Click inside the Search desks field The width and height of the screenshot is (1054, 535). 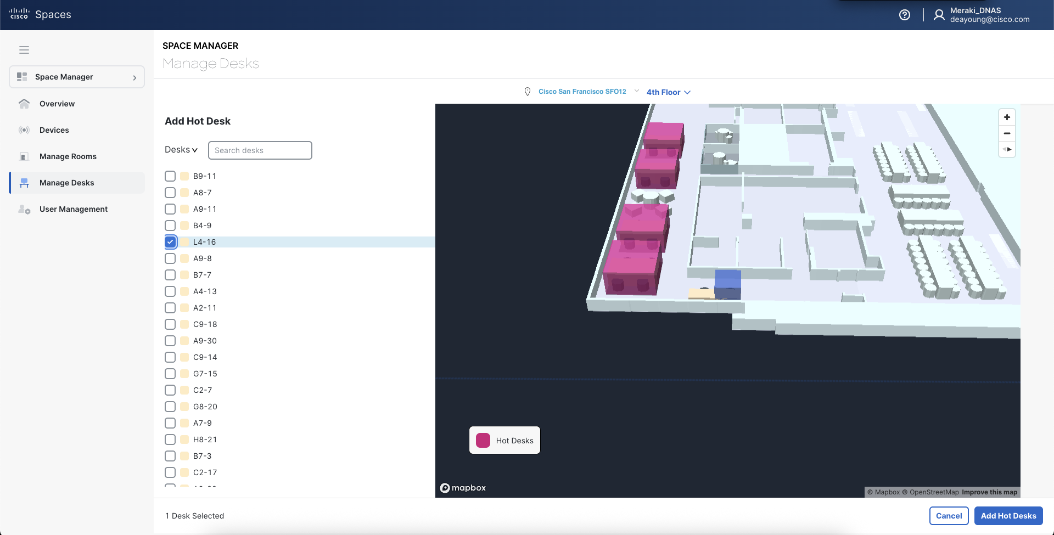[x=260, y=150]
